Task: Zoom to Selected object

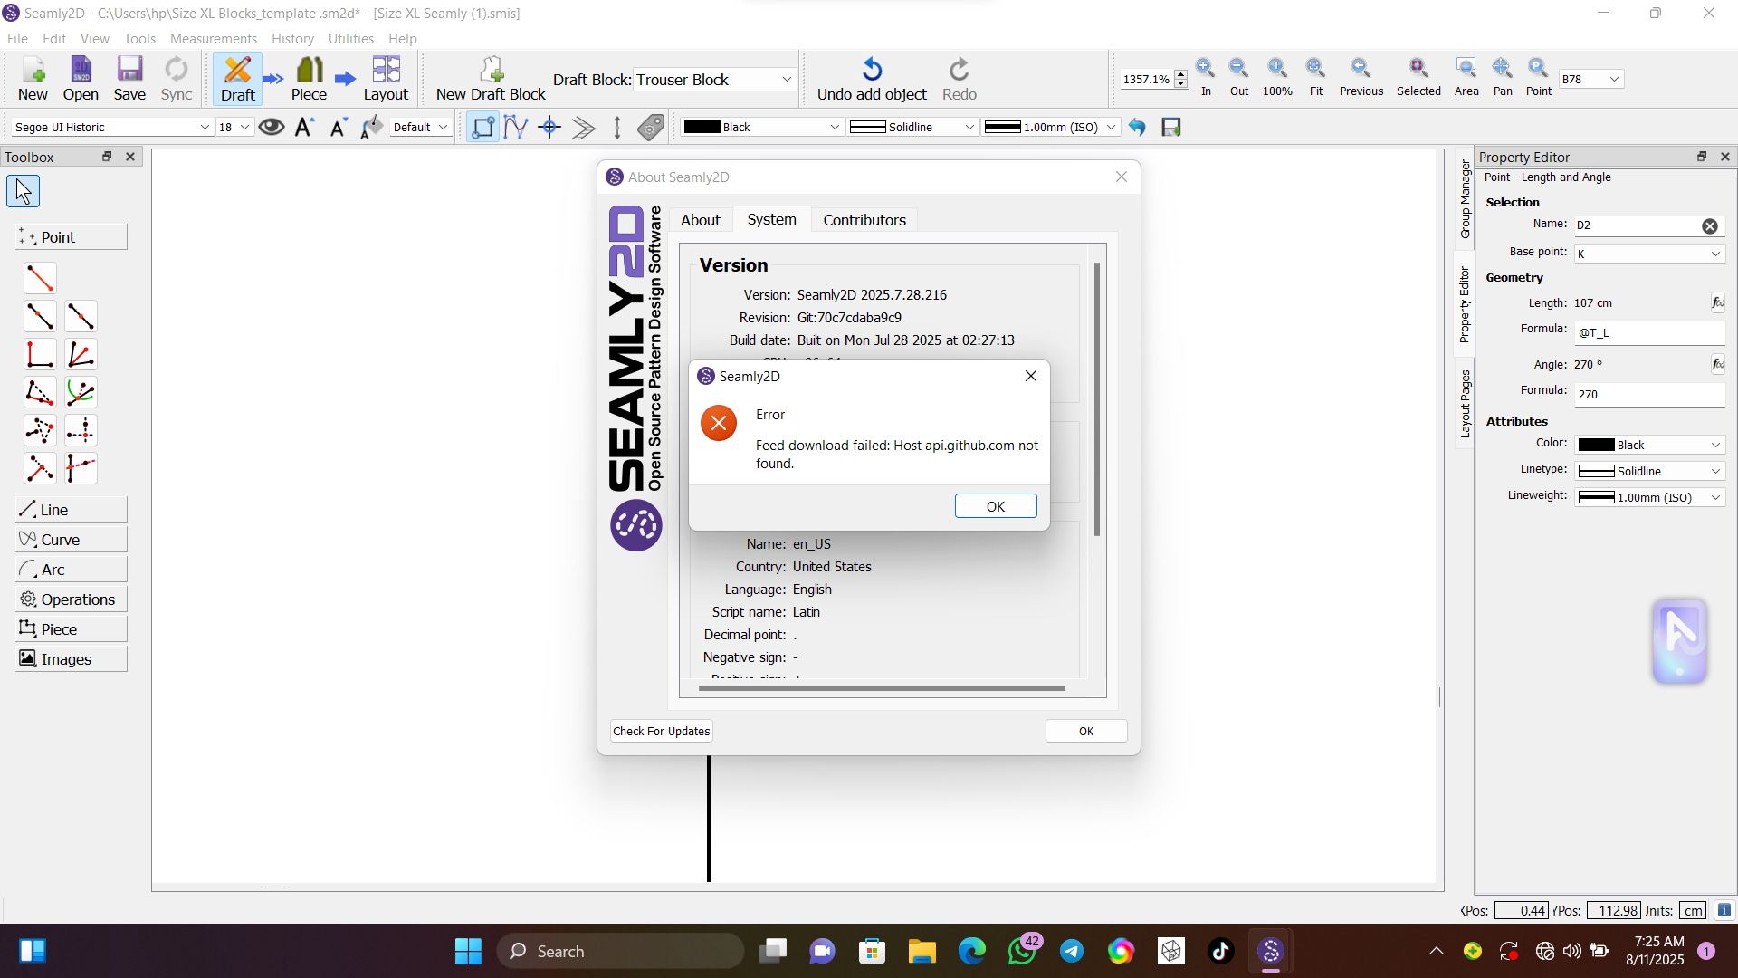Action: click(x=1418, y=77)
